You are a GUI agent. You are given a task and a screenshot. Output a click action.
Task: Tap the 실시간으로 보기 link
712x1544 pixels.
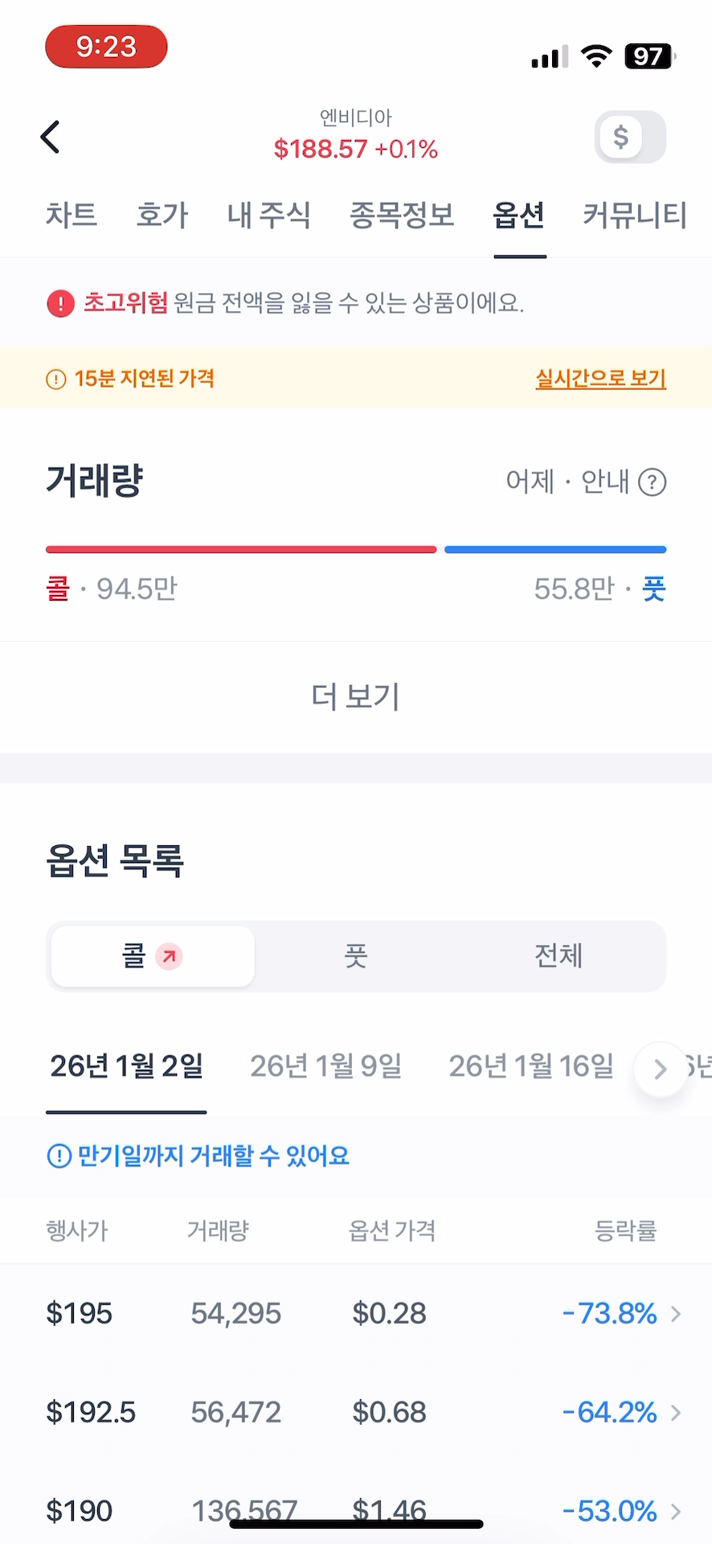click(x=600, y=379)
